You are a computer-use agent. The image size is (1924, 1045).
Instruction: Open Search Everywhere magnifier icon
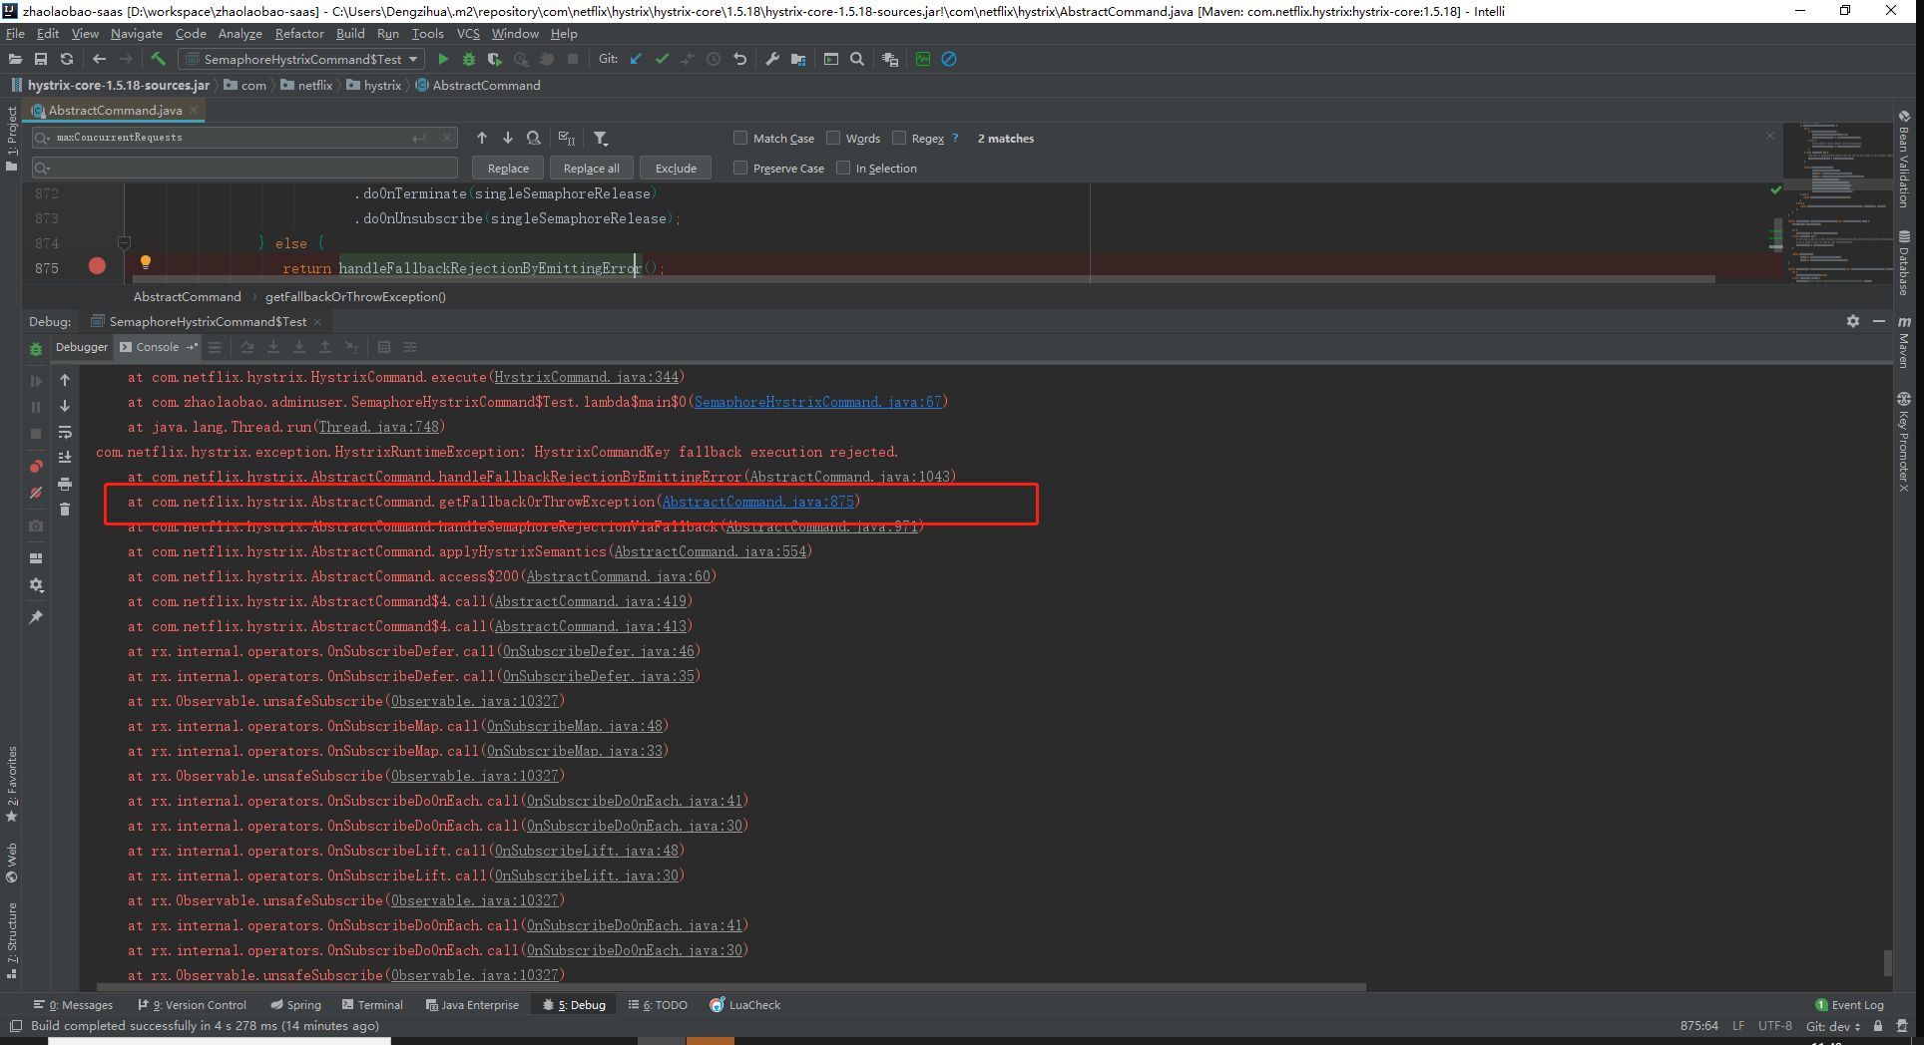pos(856,59)
